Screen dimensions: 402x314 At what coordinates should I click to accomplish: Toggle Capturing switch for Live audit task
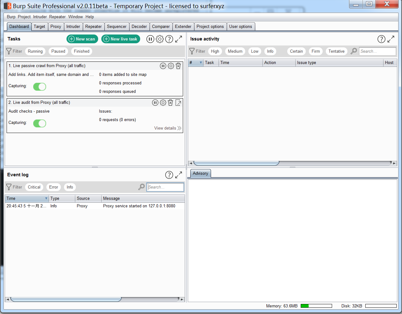click(40, 124)
